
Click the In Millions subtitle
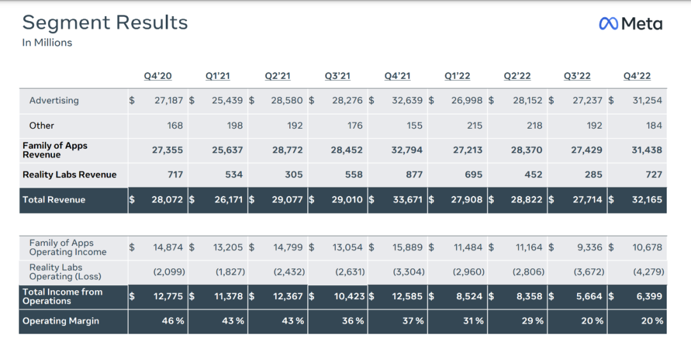47,43
